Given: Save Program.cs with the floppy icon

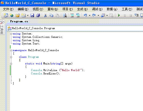Looking at the screenshot, I should pos(32,15).
